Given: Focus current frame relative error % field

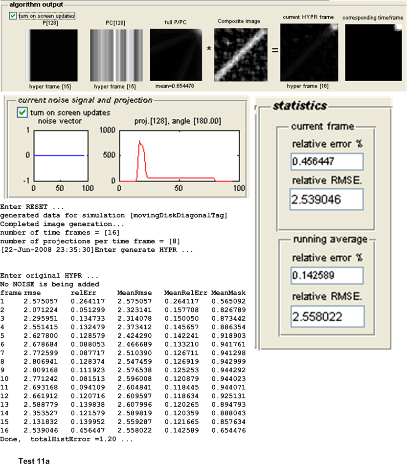Looking at the screenshot, I should click(327, 162).
